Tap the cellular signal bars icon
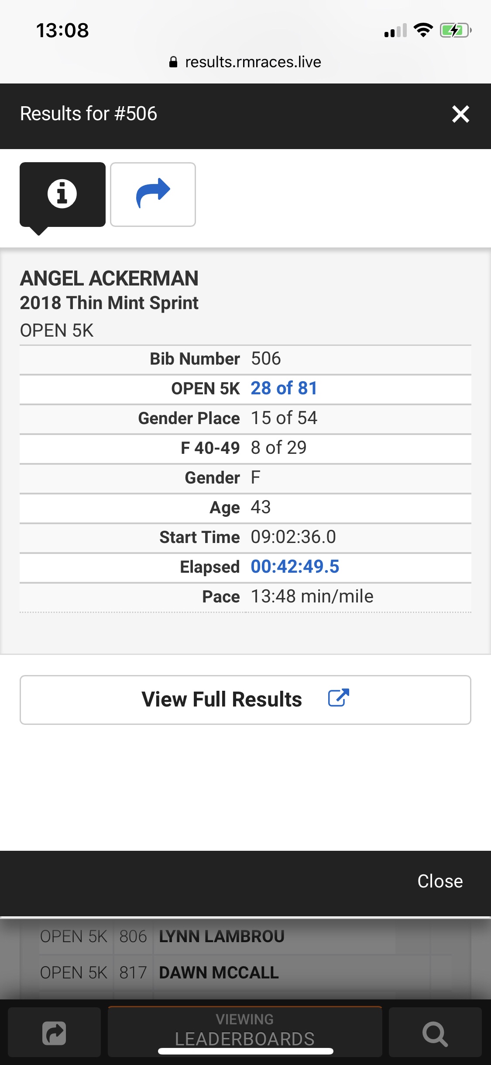 click(395, 31)
